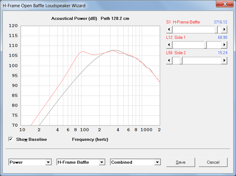Viewport: 236px width, 176px height.
Task: Click the S1 H-Frame Baffle label
Action: pyautogui.click(x=183, y=22)
